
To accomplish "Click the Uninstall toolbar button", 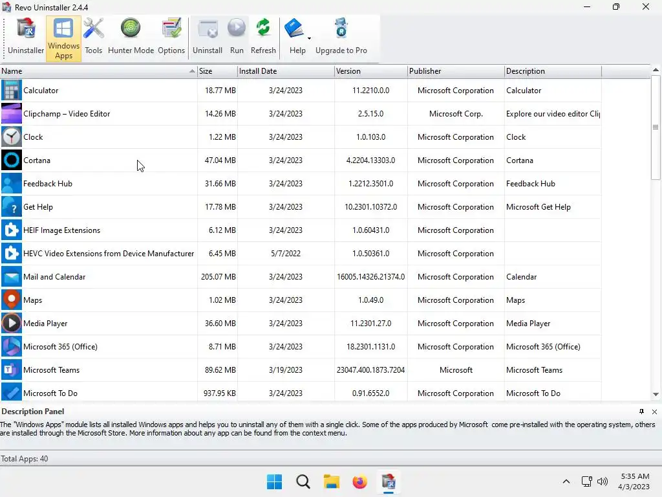I will 208,38.
